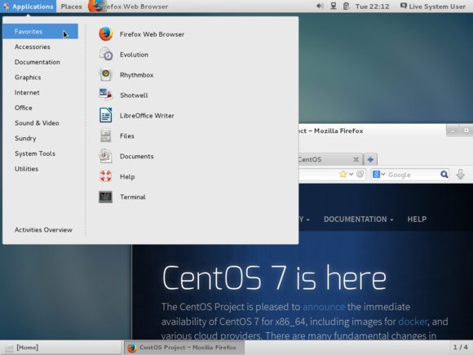This screenshot has height=355, width=473.
Task: Click the 'Firefox Web Browser' label in menu
Action: coord(152,34)
